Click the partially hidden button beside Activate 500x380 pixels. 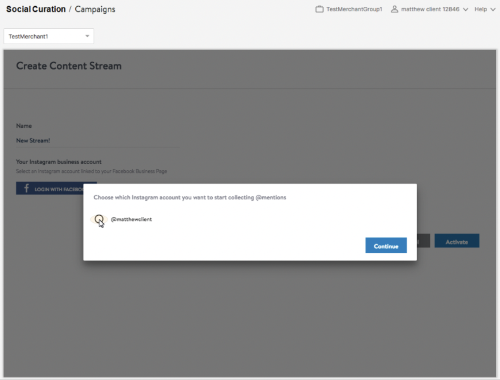(423, 241)
